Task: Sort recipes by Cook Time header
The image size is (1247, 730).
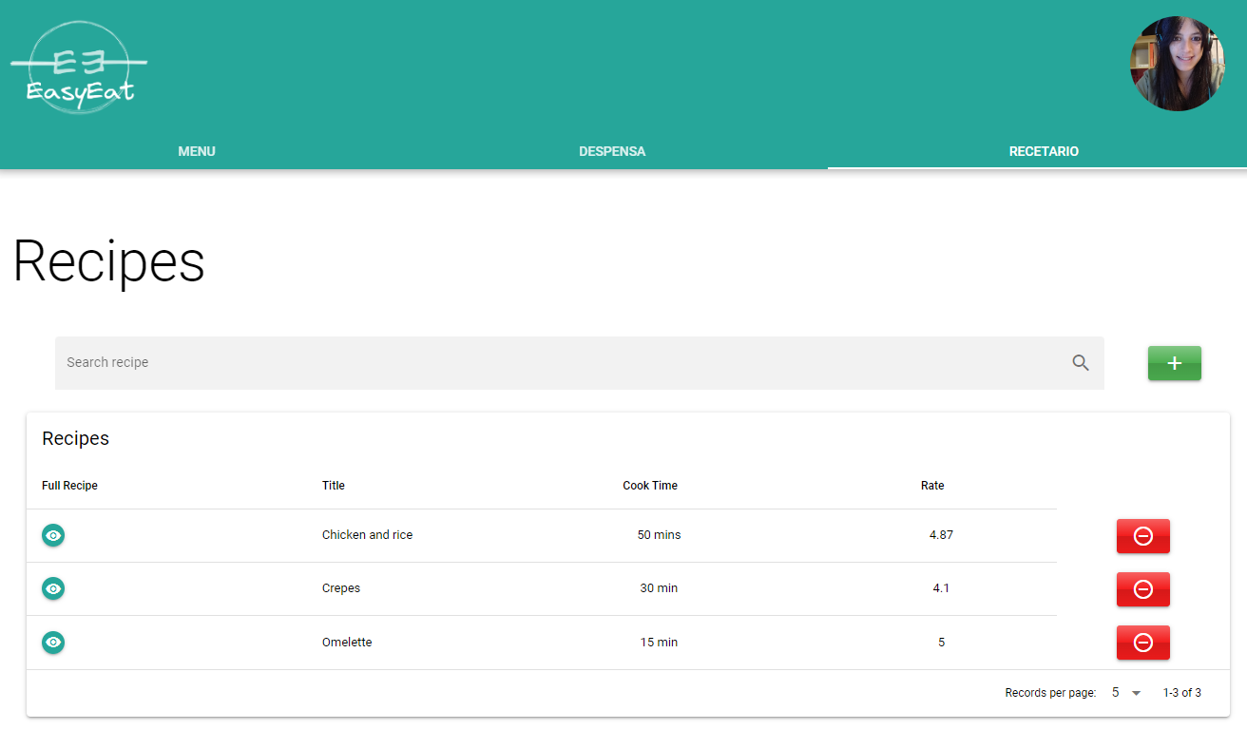Action: point(650,485)
